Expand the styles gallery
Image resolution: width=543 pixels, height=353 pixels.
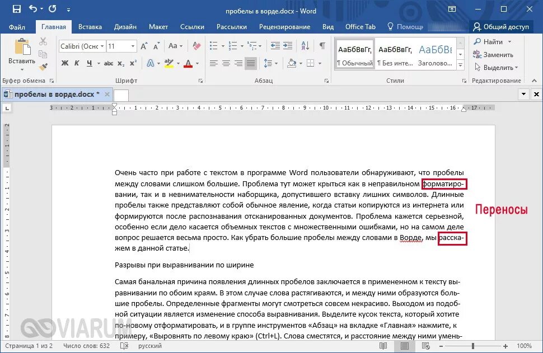(461, 65)
